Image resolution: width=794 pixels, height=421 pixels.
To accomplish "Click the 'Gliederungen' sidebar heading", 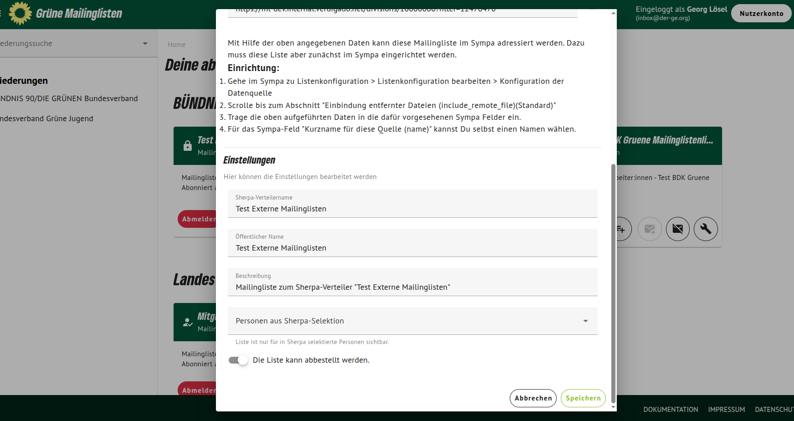I will [24, 81].
